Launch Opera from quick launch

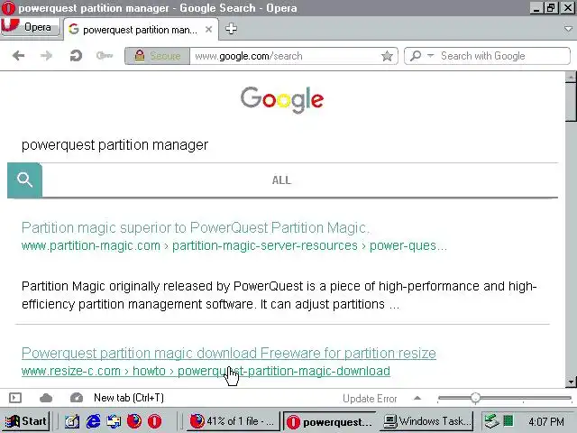point(154,421)
